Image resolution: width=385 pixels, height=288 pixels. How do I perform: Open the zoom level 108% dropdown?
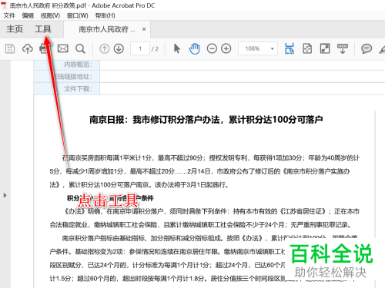(x=258, y=48)
